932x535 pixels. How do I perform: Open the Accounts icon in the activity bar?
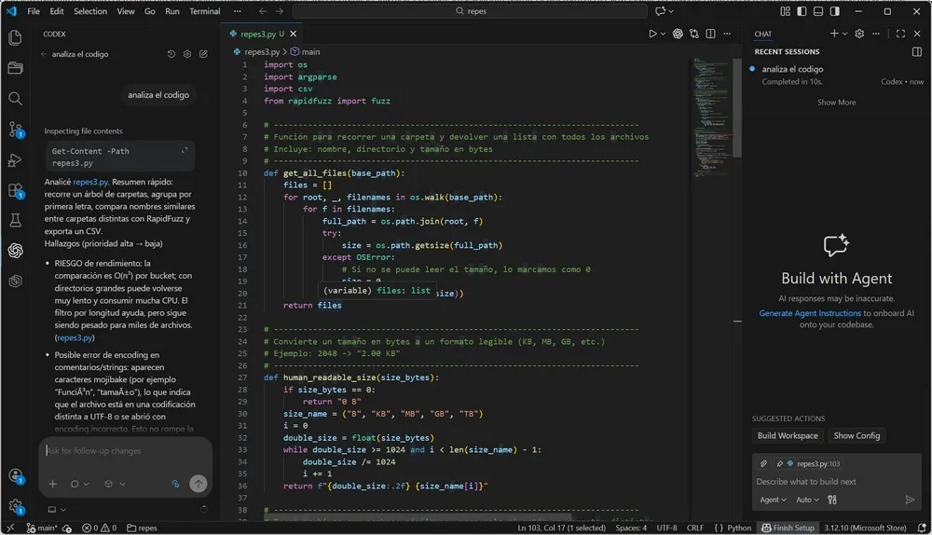(x=16, y=475)
